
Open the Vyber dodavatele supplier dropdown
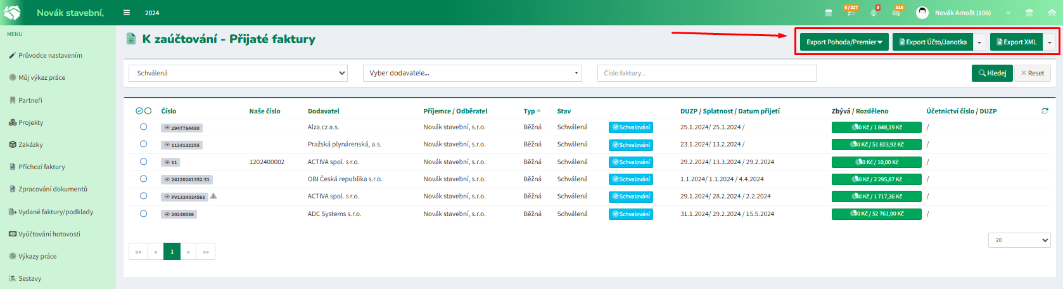[472, 73]
